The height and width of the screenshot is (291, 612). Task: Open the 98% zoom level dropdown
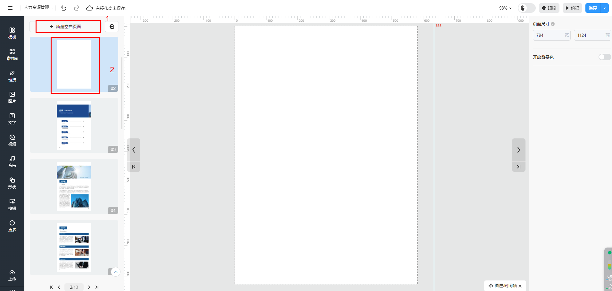[x=505, y=8]
